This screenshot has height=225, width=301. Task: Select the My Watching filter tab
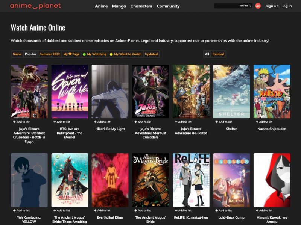(94, 54)
